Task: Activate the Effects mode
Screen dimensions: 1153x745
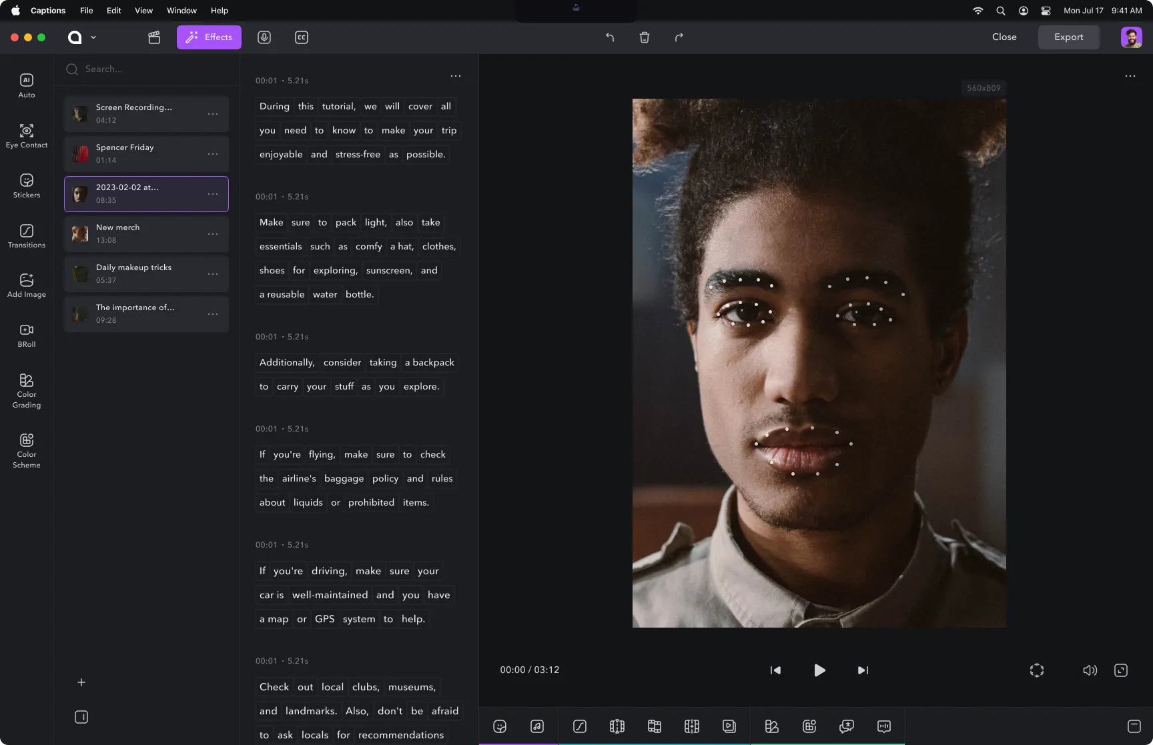Action: pyautogui.click(x=209, y=37)
